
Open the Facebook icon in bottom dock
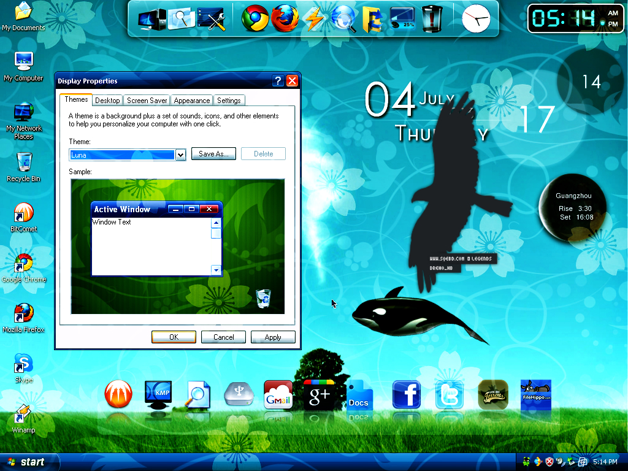click(407, 394)
